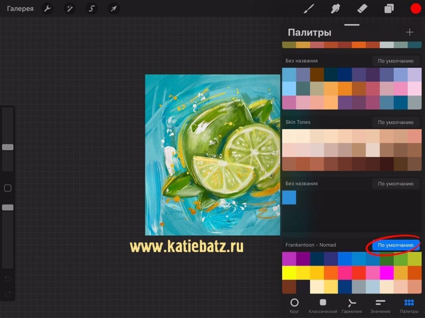Return to Галерея
Image resolution: width=425 pixels, height=318 pixels.
pyautogui.click(x=20, y=9)
